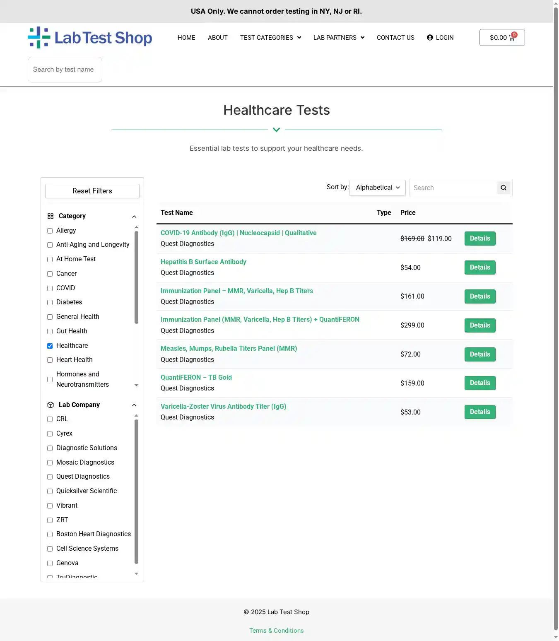Open the Sort by Alphabetical dropdown

(x=377, y=188)
